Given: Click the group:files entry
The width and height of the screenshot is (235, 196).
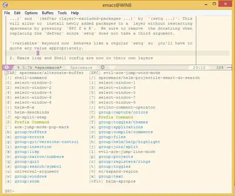Looking at the screenshot, I should pos(112,137).
